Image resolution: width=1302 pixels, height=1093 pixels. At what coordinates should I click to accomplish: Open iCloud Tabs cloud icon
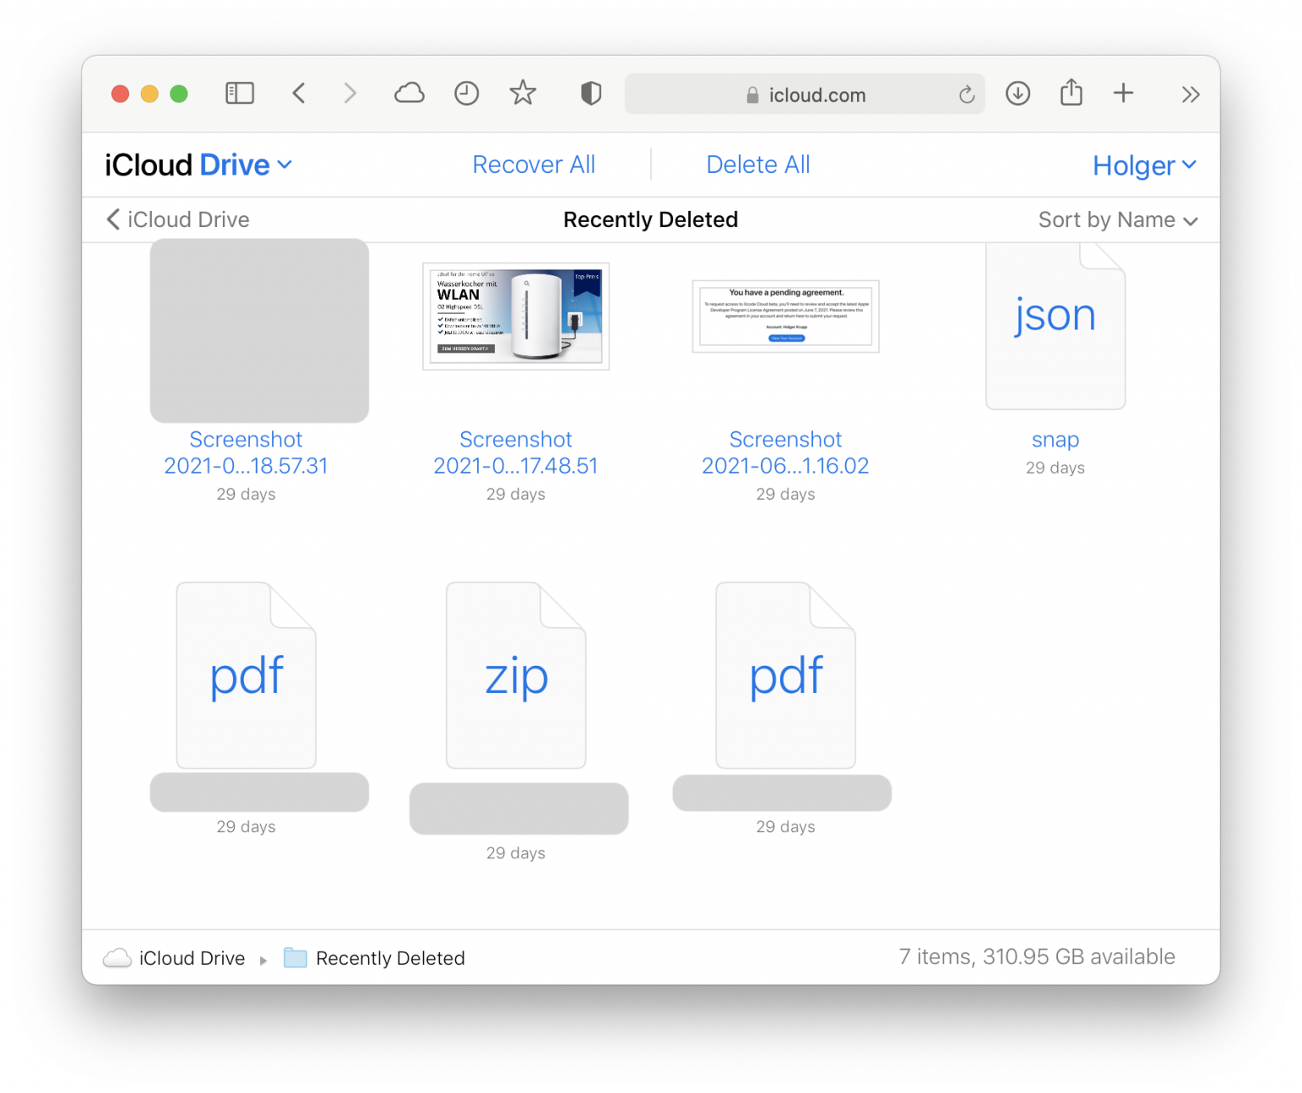pyautogui.click(x=409, y=93)
